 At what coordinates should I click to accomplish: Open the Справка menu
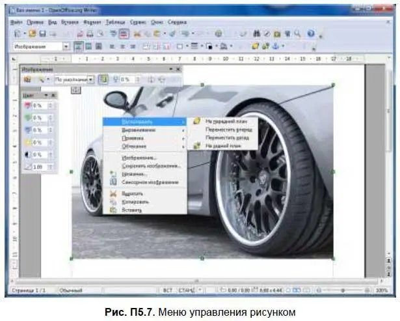coord(177,22)
